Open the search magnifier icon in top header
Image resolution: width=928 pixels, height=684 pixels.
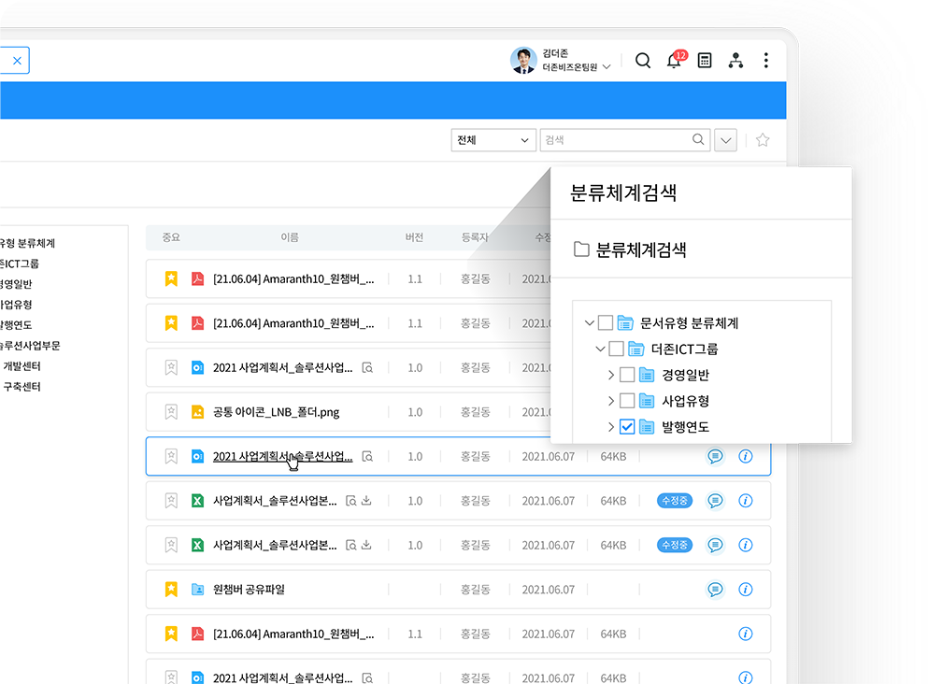click(643, 61)
